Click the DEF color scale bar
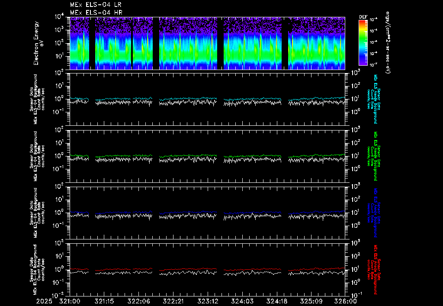Image resolution: width=443 pixels, height=306 pixels. point(363,42)
